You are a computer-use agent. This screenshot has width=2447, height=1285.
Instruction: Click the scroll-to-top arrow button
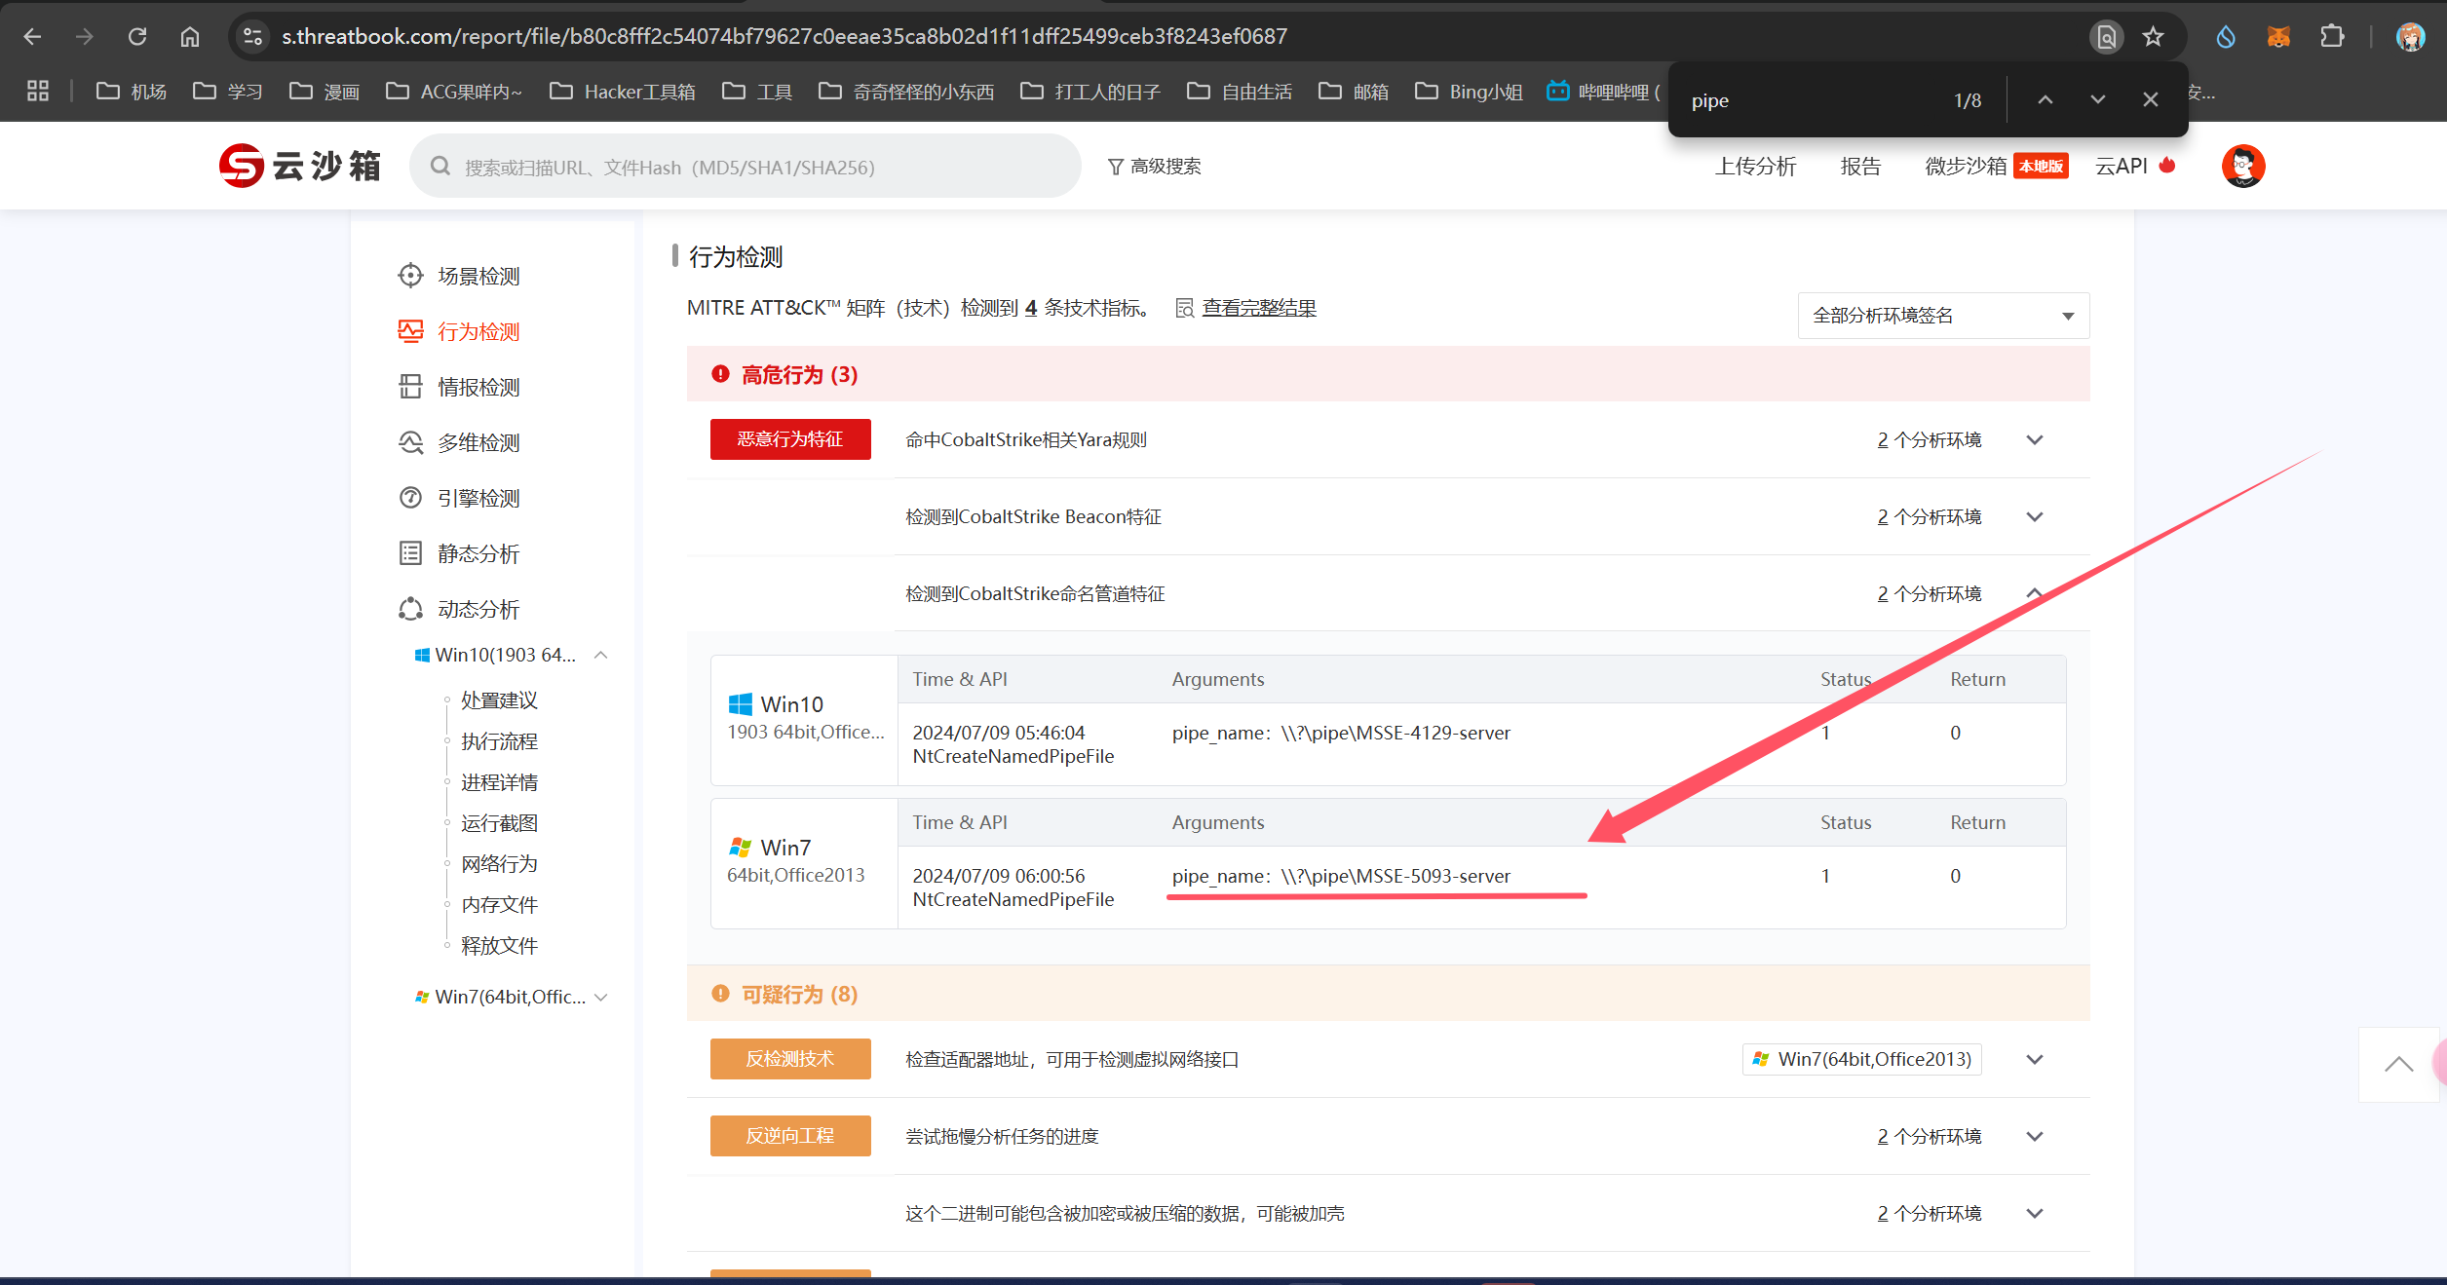[2398, 1064]
